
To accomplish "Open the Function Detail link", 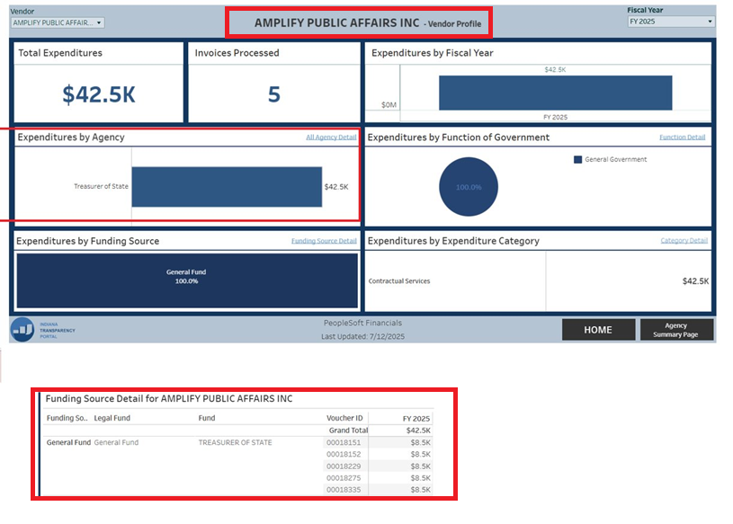I will tap(682, 138).
